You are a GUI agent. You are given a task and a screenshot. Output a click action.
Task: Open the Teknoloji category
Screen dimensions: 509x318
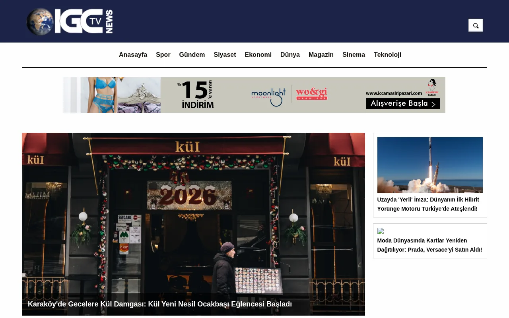tap(387, 55)
